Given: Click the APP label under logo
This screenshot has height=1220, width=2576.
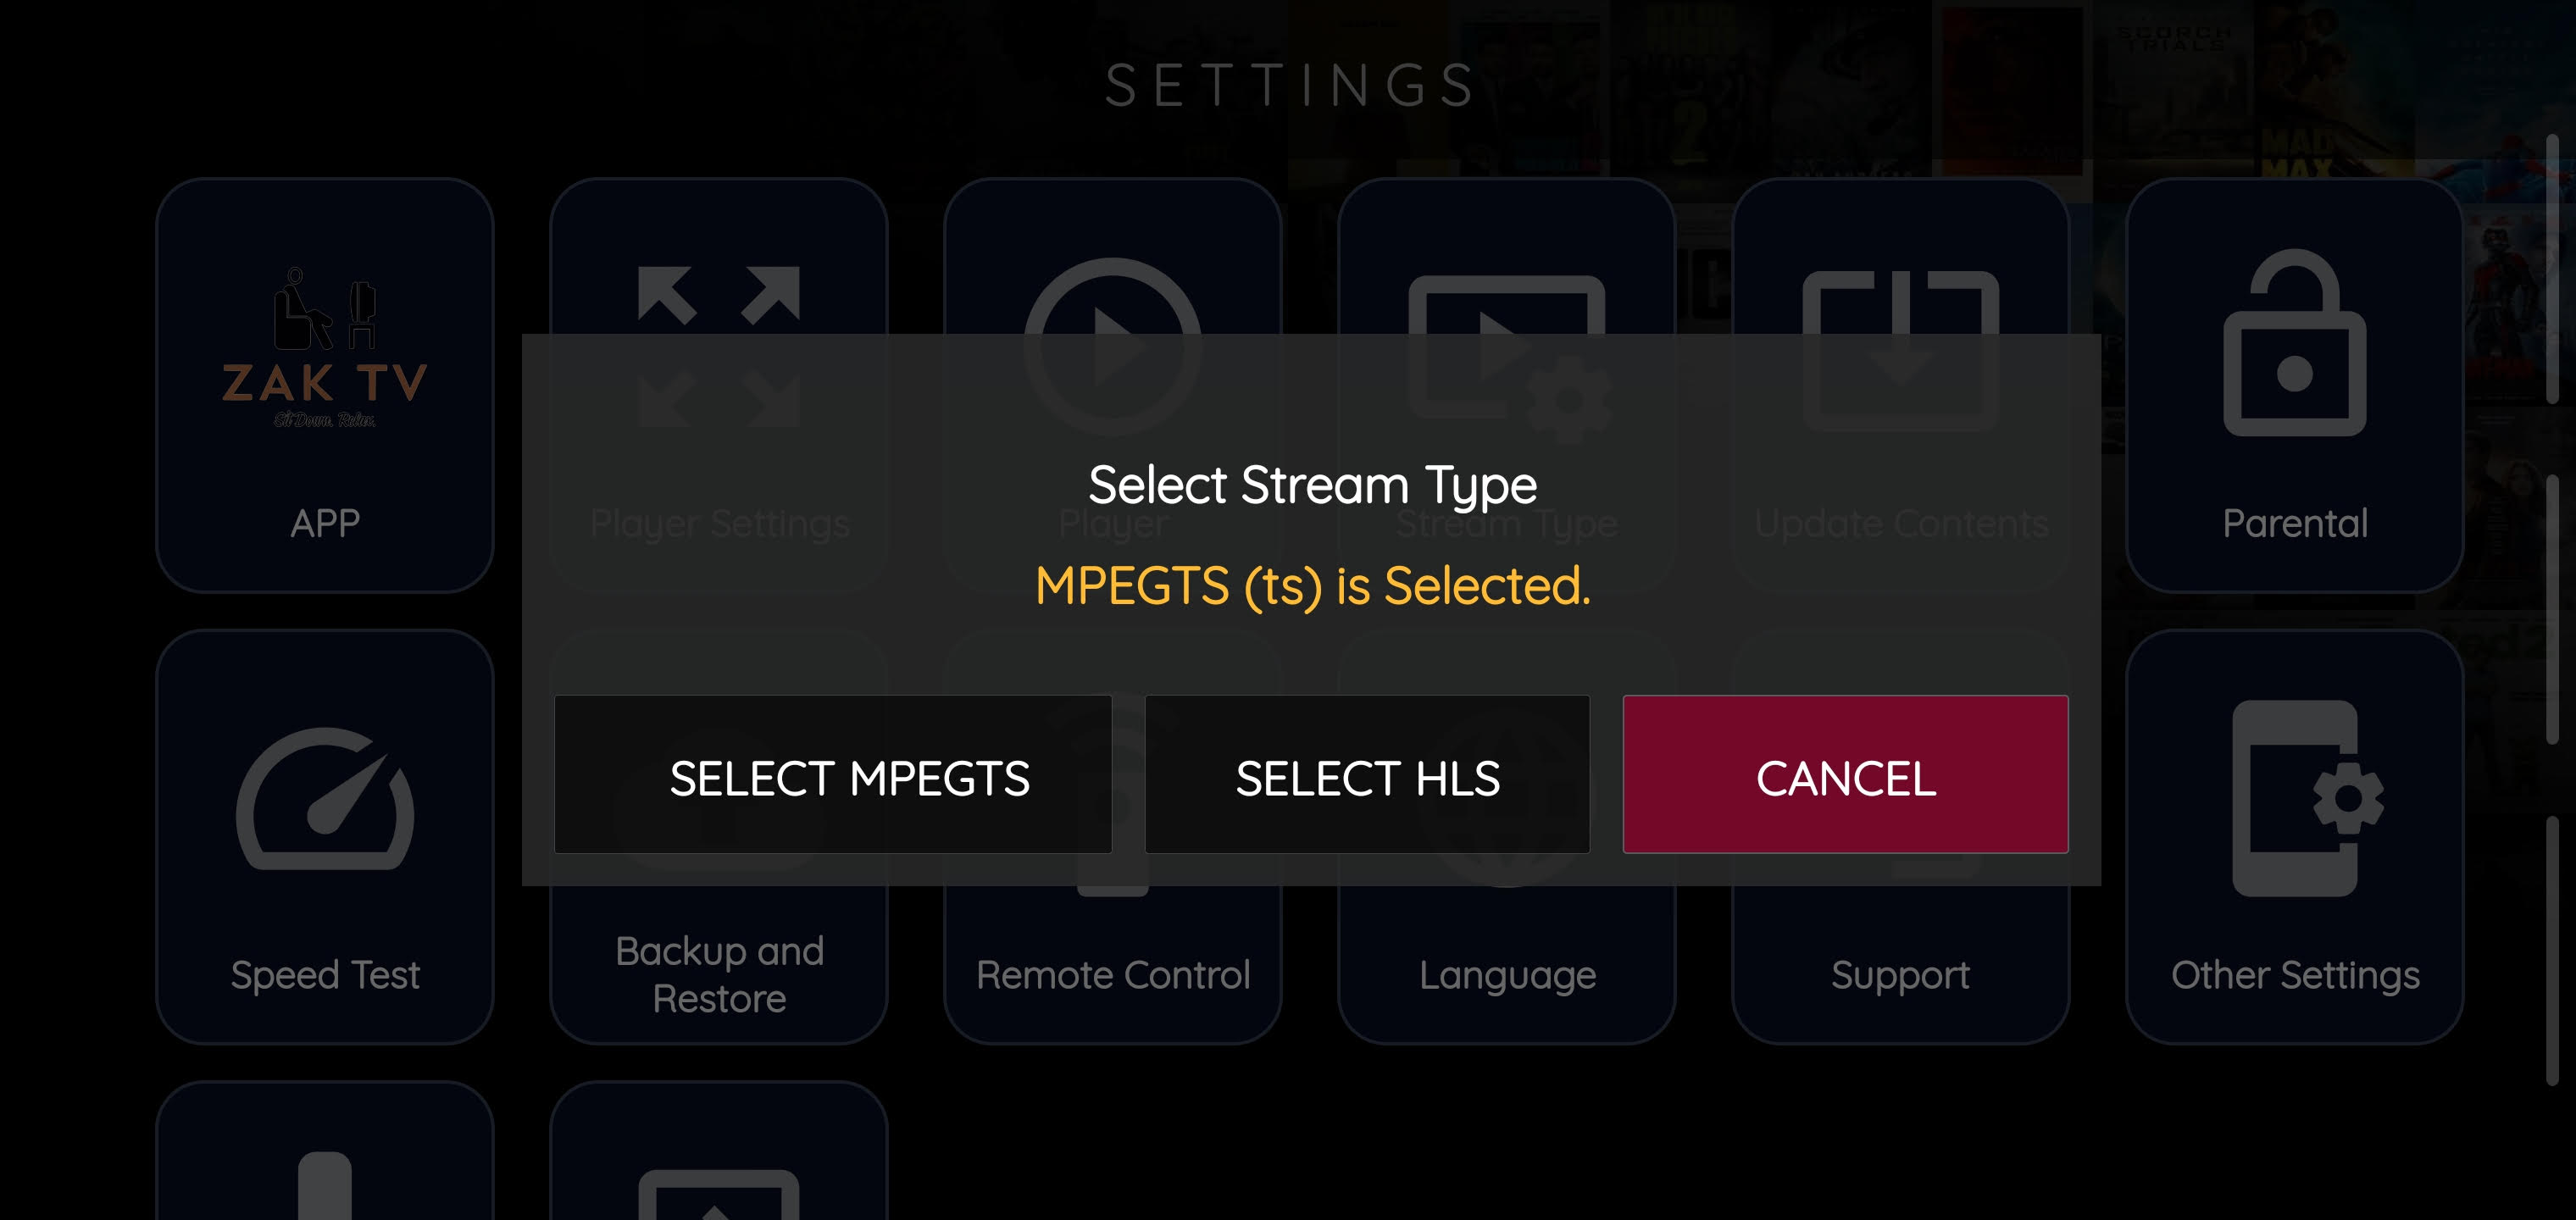Looking at the screenshot, I should click(x=325, y=523).
